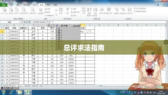Open the 现有连接 (Existing Connections) icon

[33, 11]
